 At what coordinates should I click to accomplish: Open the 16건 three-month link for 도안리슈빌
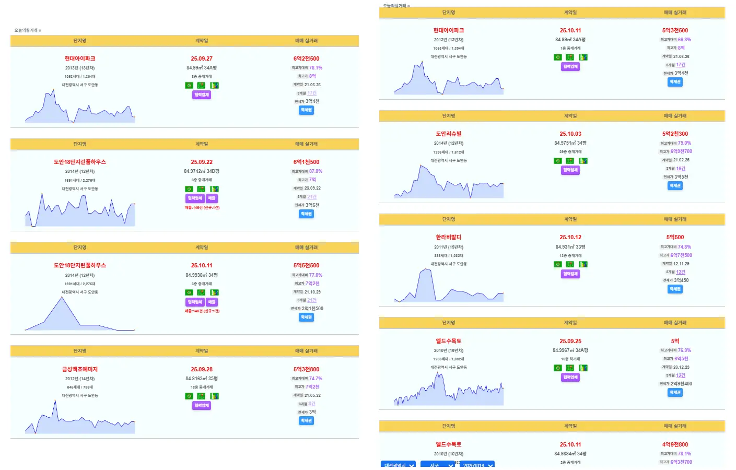tap(681, 169)
